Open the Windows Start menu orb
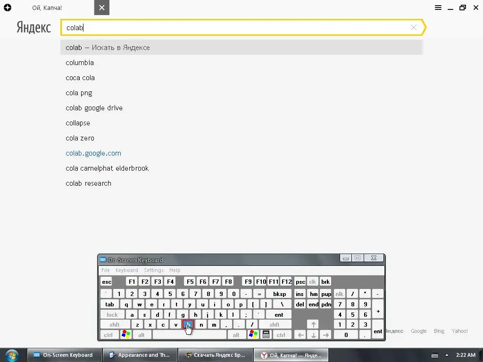 (x=12, y=355)
